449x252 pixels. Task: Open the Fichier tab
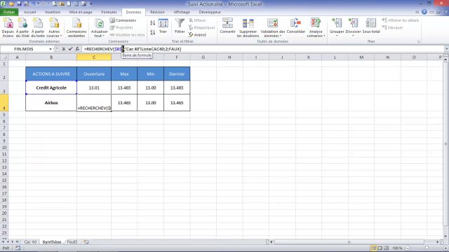point(9,12)
